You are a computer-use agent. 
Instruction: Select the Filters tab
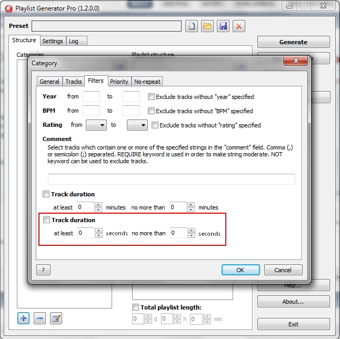[x=96, y=81]
